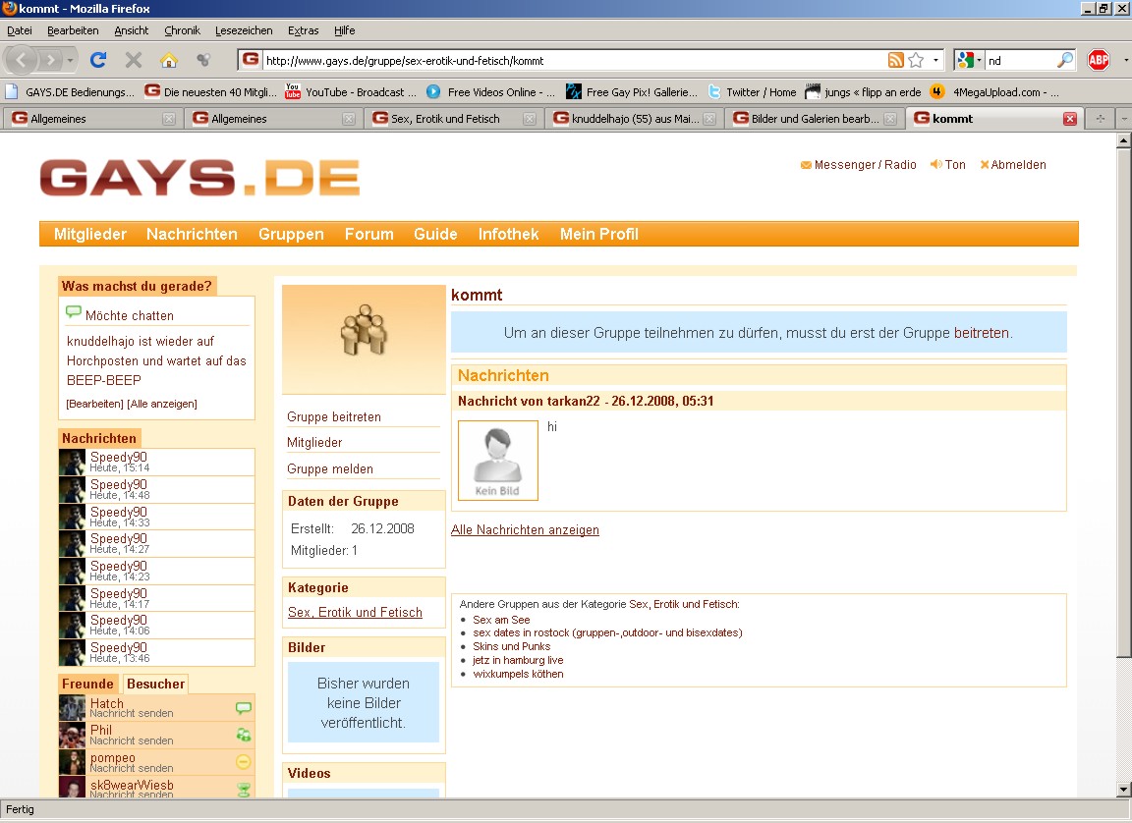This screenshot has height=823, width=1132.
Task: Click the home toolbar icon
Action: coord(168,60)
